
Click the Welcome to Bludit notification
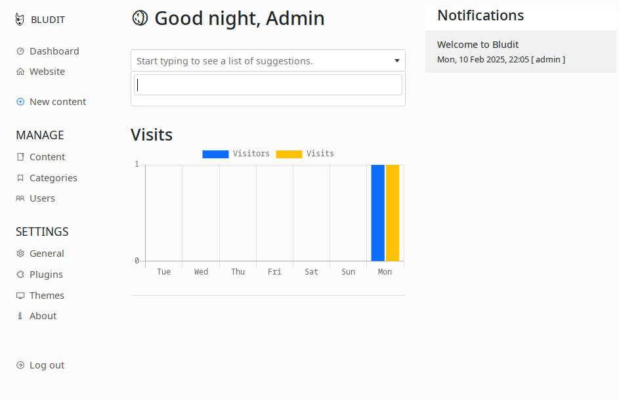tap(521, 52)
